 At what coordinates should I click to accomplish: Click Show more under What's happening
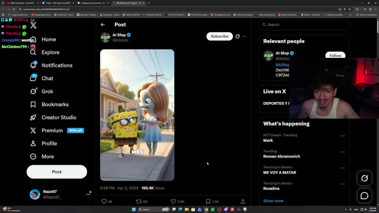click(273, 201)
